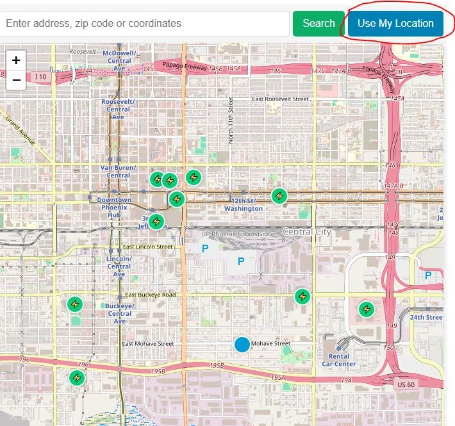Image resolution: width=455 pixels, height=426 pixels.
Task: Zoom in on the map
Action: pos(16,60)
